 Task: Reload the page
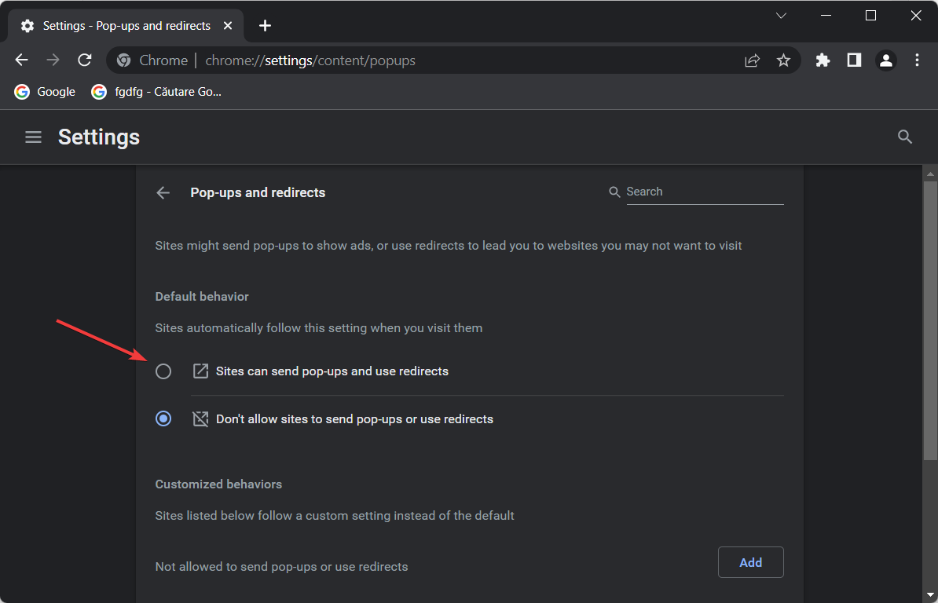click(x=84, y=60)
